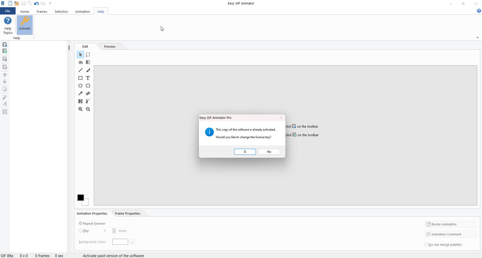Select the eyedropper color picker tool
This screenshot has width=482, height=258.
[80, 93]
